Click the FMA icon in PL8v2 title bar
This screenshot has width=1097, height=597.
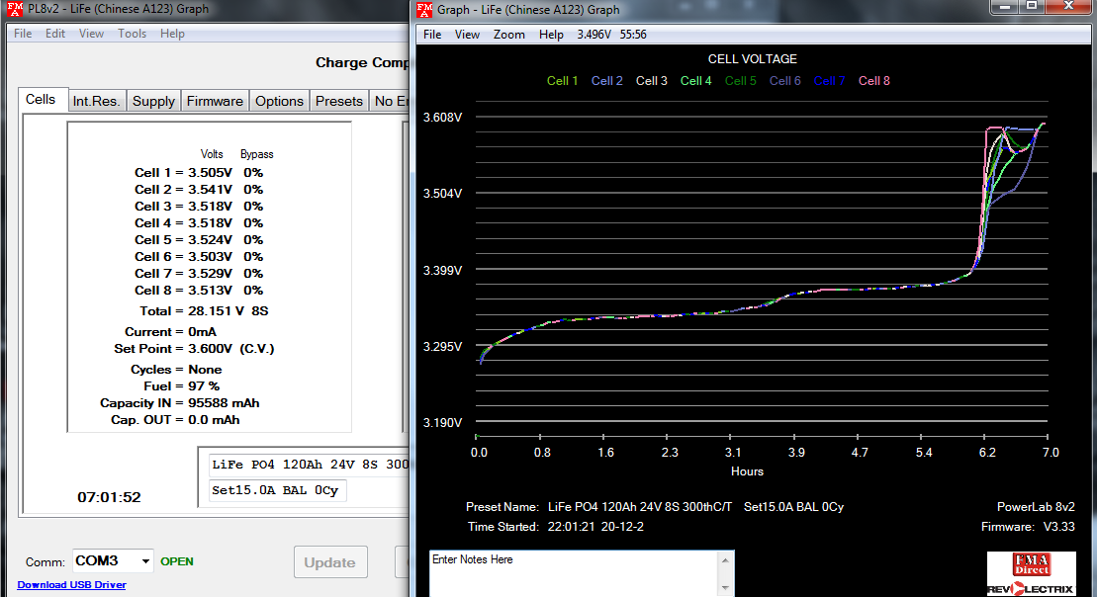pyautogui.click(x=12, y=10)
